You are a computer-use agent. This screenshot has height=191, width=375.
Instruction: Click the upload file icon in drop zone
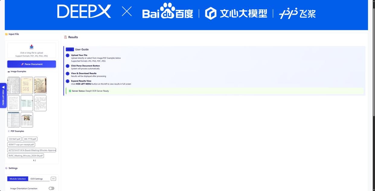click(x=32, y=47)
